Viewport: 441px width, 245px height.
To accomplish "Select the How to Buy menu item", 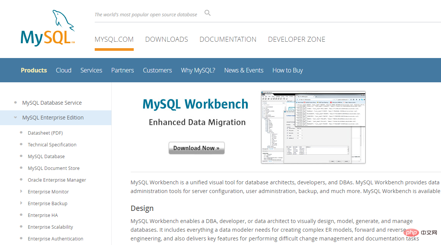I will 288,70.
